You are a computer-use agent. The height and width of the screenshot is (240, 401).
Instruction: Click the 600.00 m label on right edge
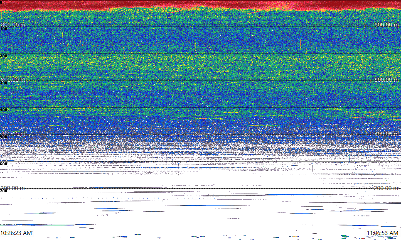(386, 79)
